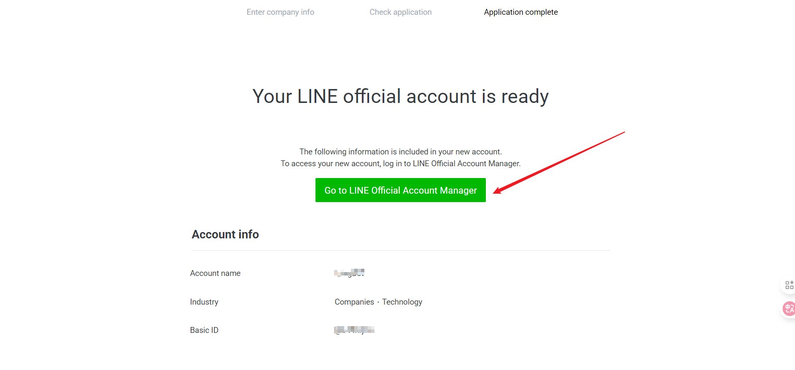Click the grid sparkle apps floating icon
Image resolution: width=795 pixels, height=370 pixels.
(789, 285)
